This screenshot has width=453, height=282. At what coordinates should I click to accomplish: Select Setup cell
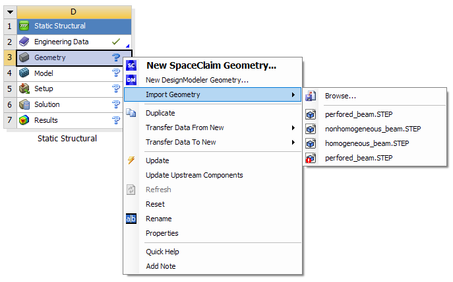pos(70,88)
